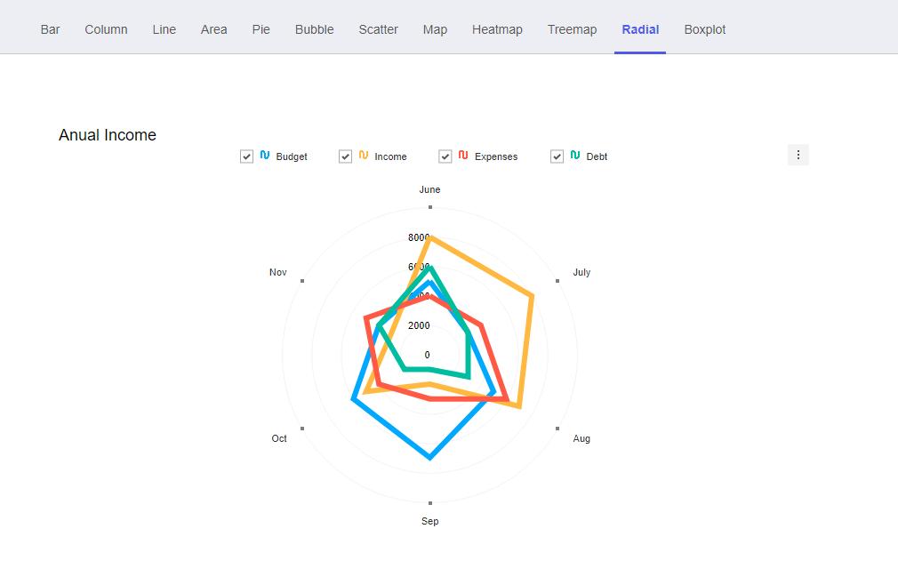Click the Budget legend label
898x577 pixels.
pyautogui.click(x=292, y=156)
